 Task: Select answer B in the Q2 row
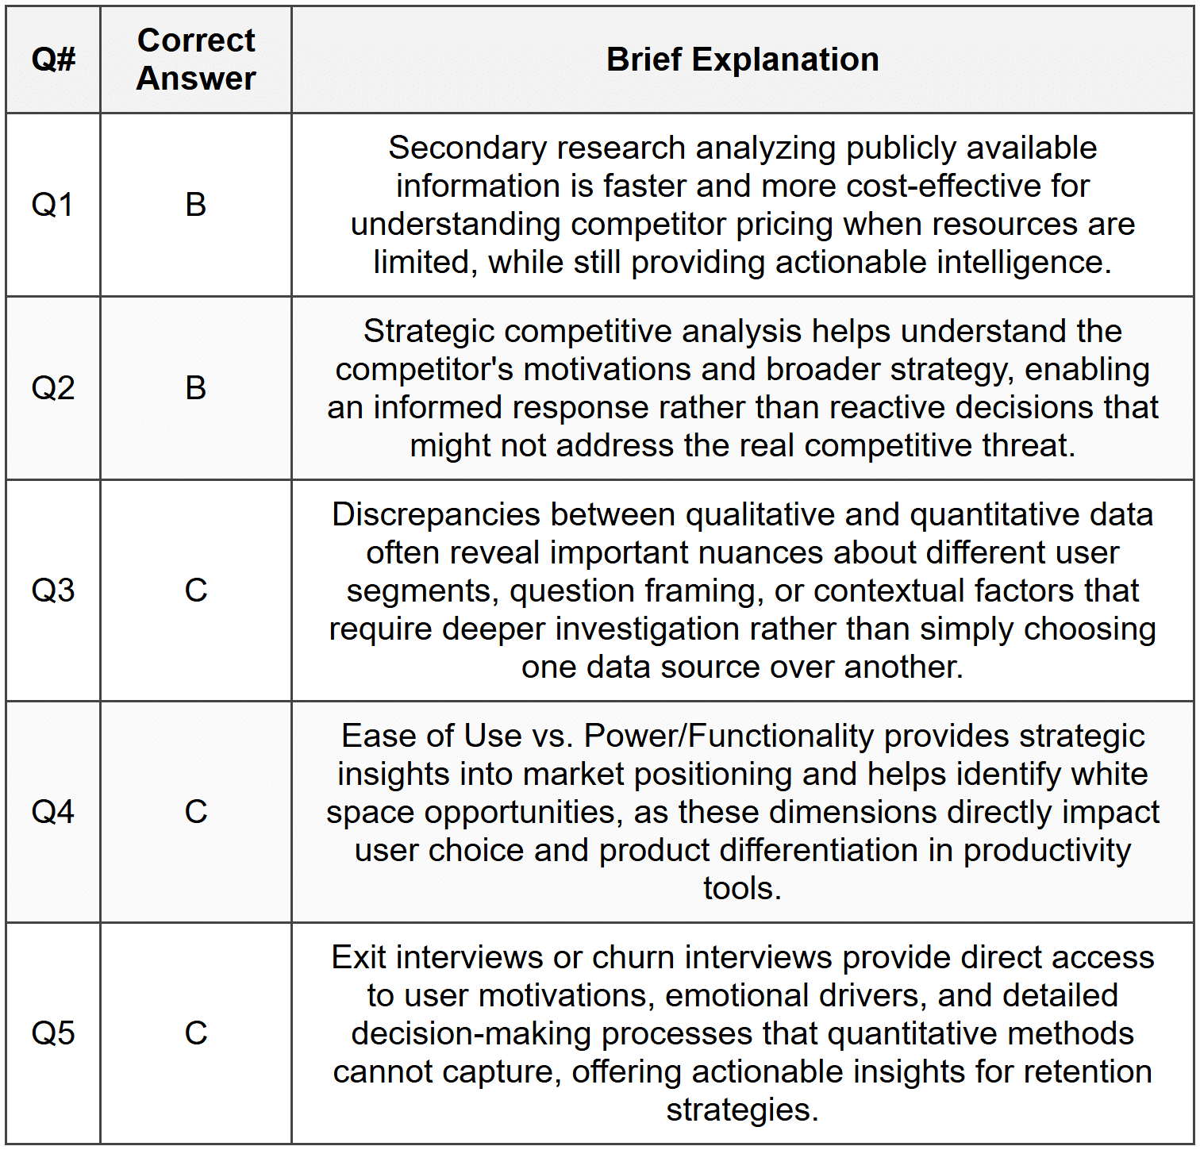[x=196, y=388]
